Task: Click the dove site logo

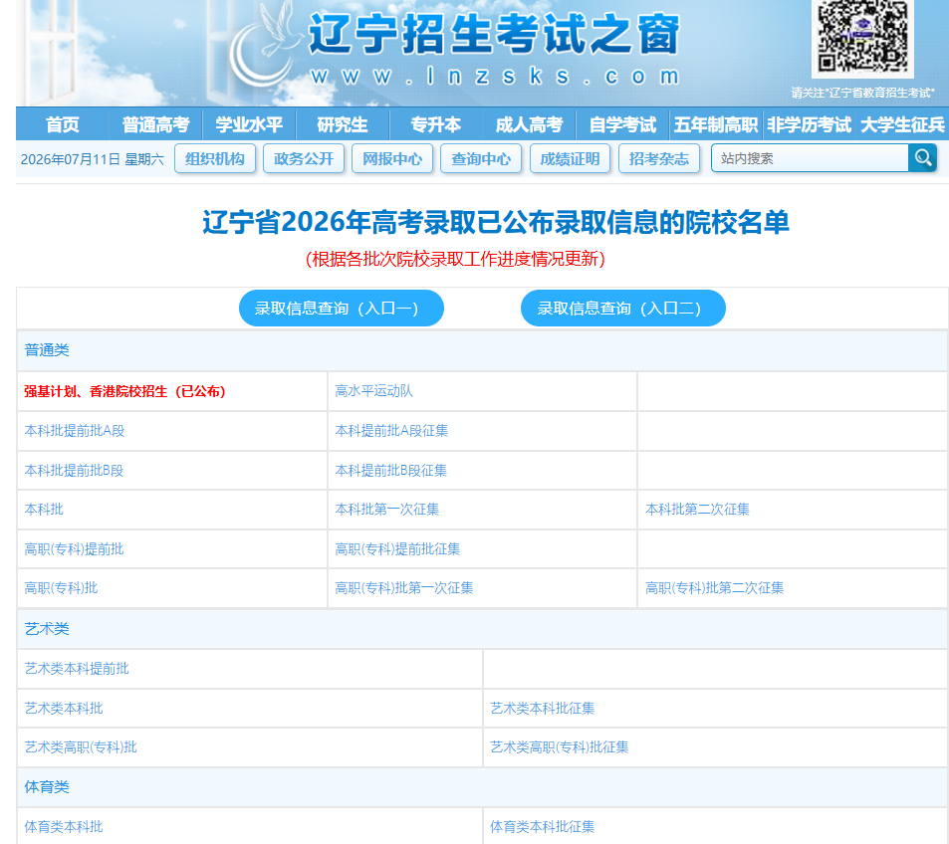Action: pos(265,46)
